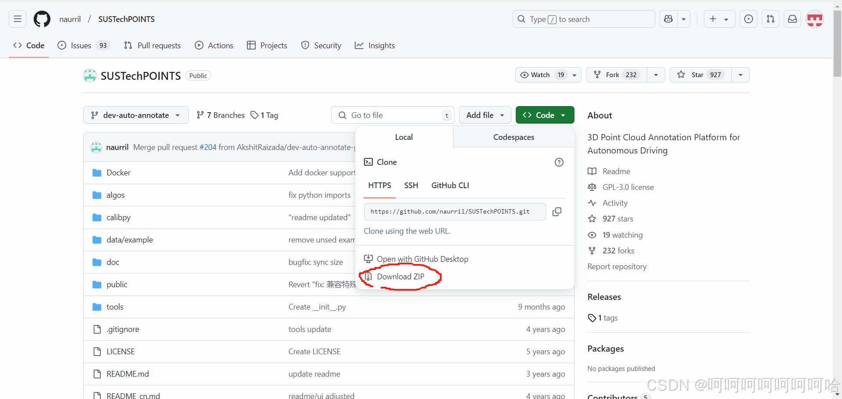The width and height of the screenshot is (842, 399).
Task: View the 1 Tag link
Action: point(264,115)
